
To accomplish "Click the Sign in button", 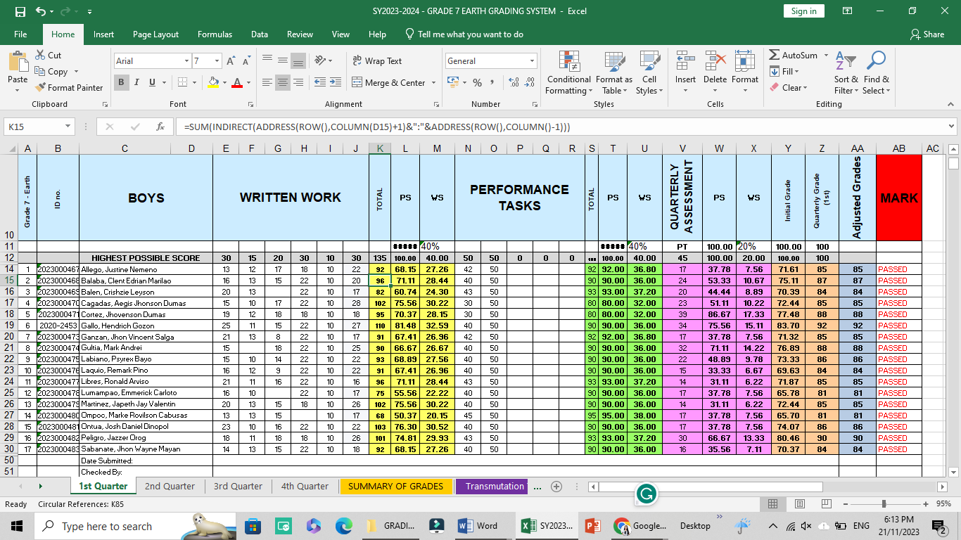I will tap(803, 11).
